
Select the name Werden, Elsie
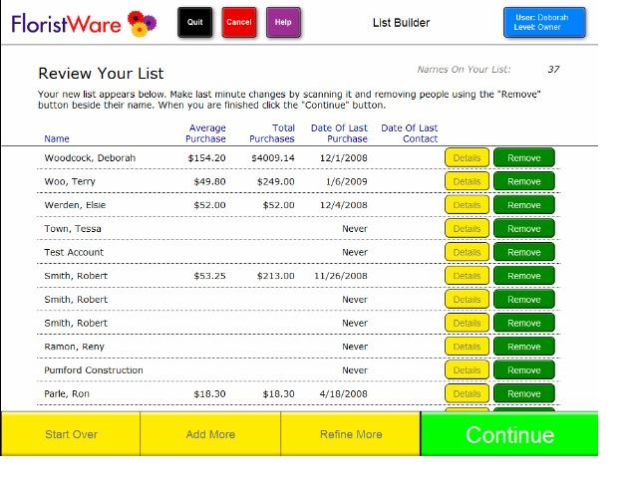[x=75, y=205]
